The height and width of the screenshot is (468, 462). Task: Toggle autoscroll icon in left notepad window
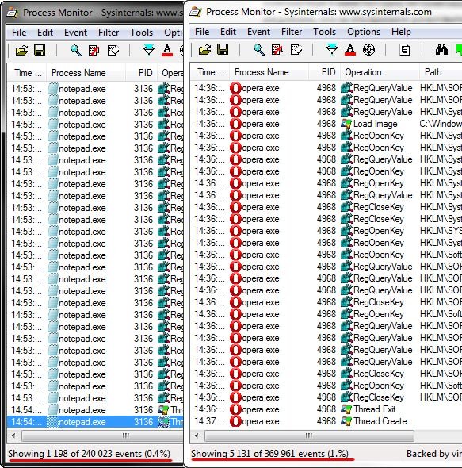coord(94,51)
